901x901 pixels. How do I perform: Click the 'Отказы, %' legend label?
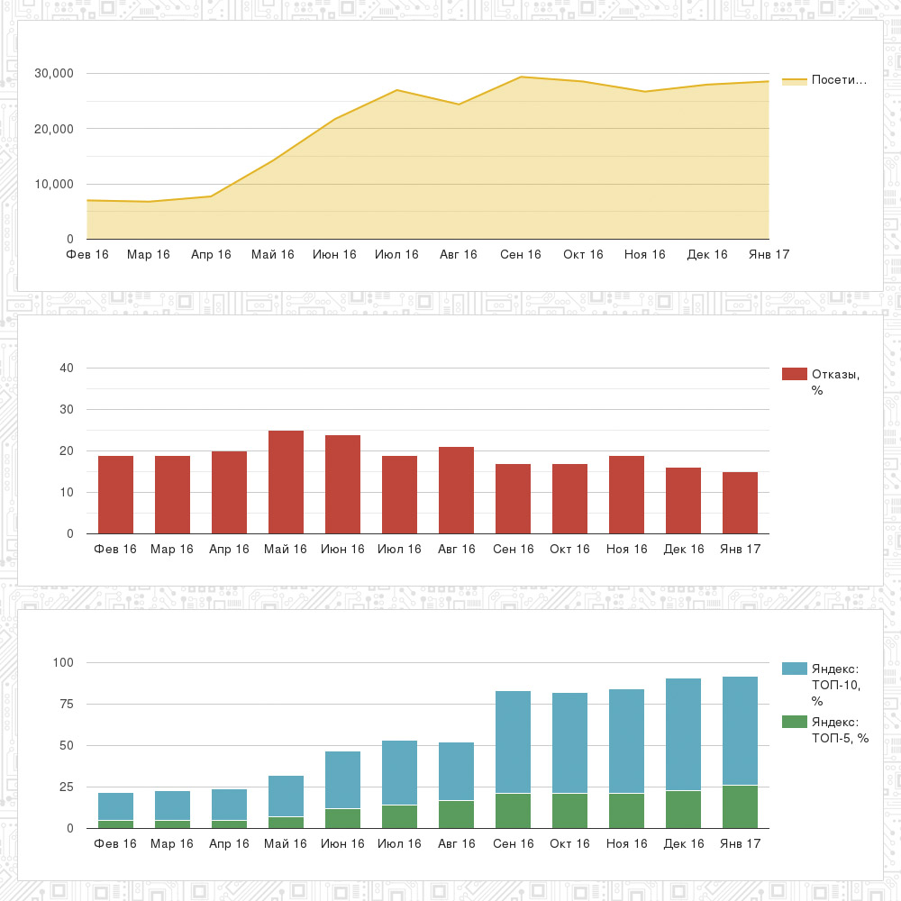click(x=835, y=382)
